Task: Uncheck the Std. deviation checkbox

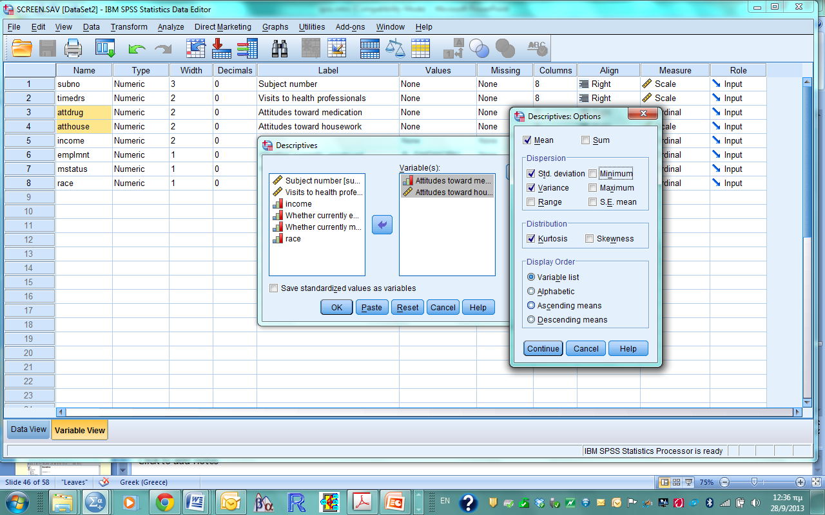Action: click(531, 174)
